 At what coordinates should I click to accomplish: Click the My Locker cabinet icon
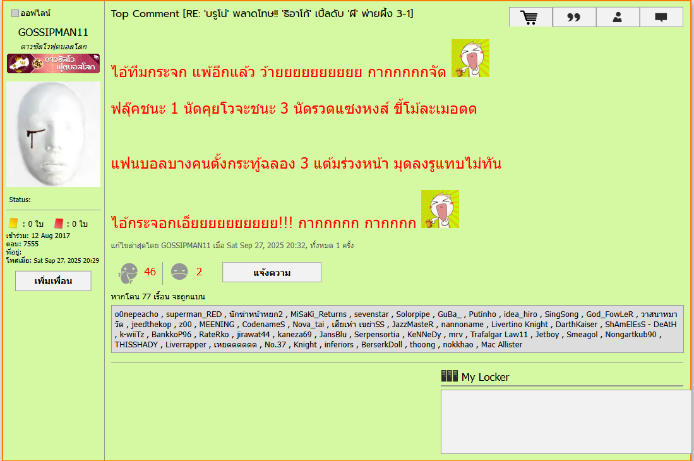click(449, 376)
